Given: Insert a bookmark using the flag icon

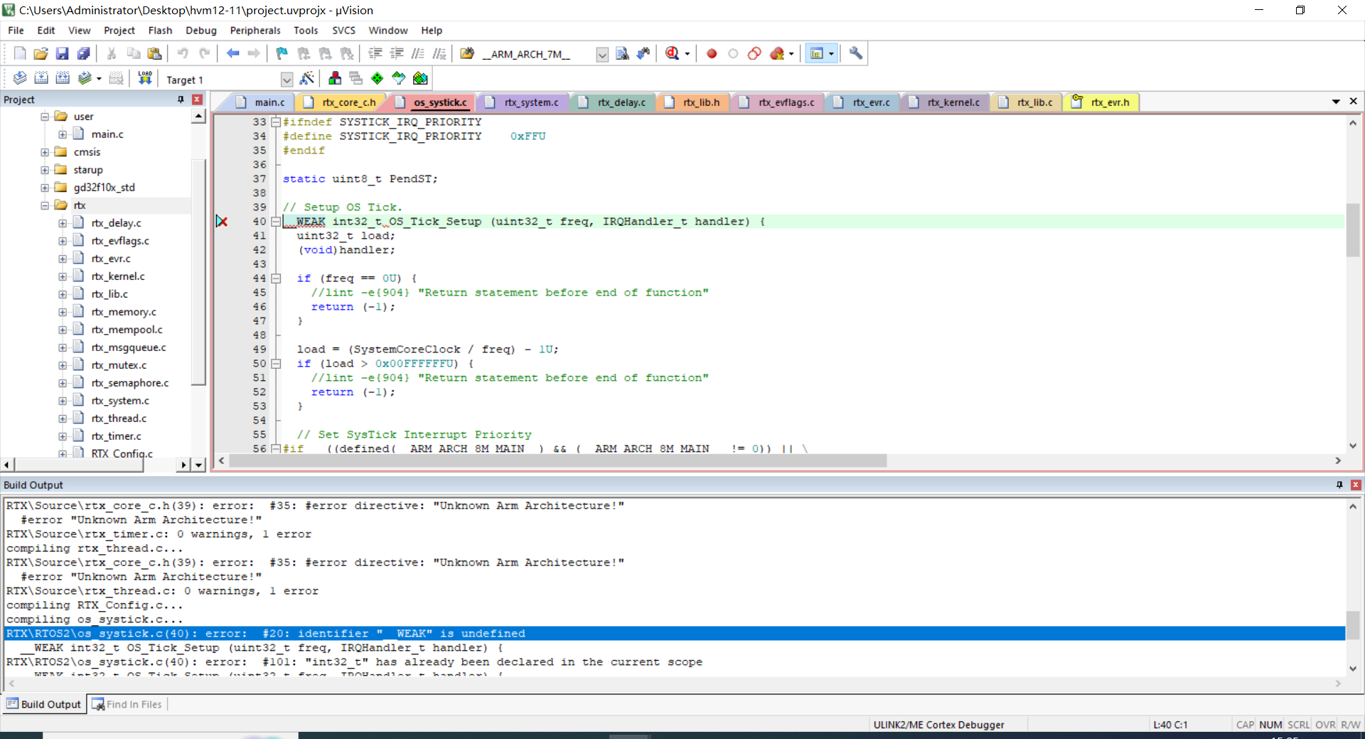Looking at the screenshot, I should [x=282, y=53].
